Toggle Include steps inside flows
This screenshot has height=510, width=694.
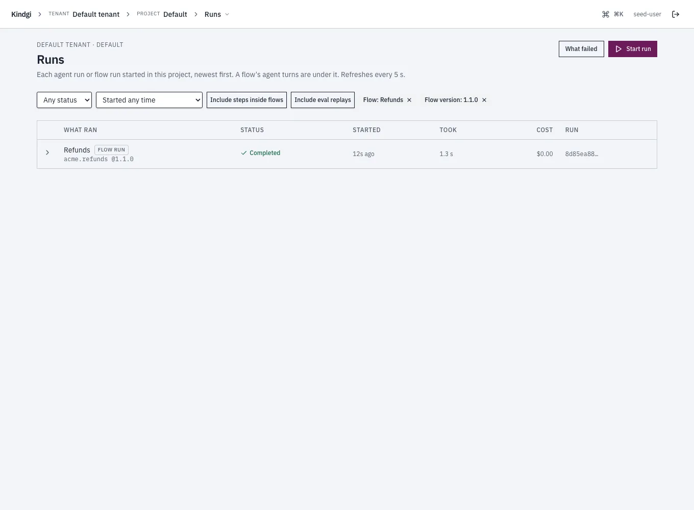point(246,100)
